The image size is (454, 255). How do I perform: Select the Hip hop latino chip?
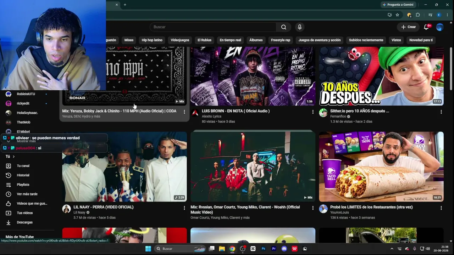pos(152,40)
